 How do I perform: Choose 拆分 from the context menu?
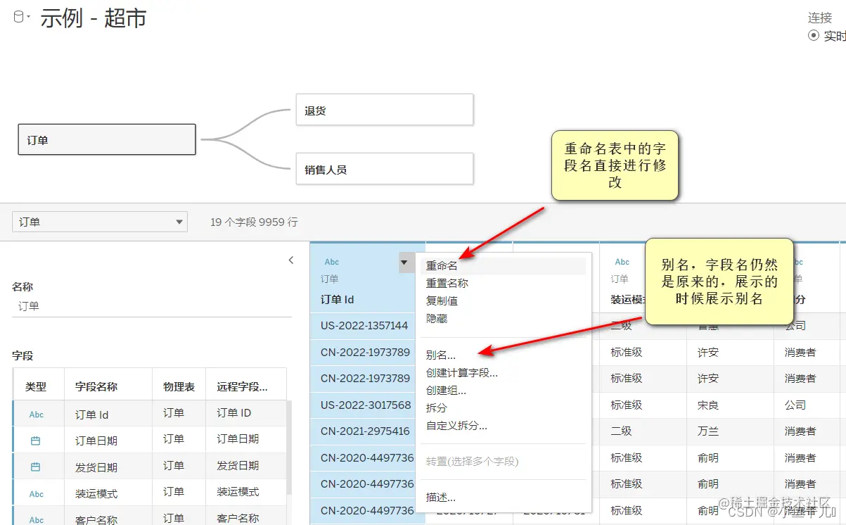pyautogui.click(x=503, y=407)
